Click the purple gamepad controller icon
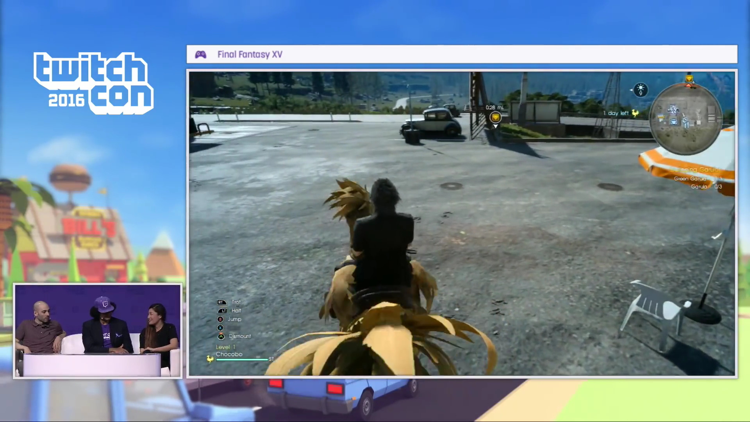This screenshot has width=750, height=422. (200, 54)
